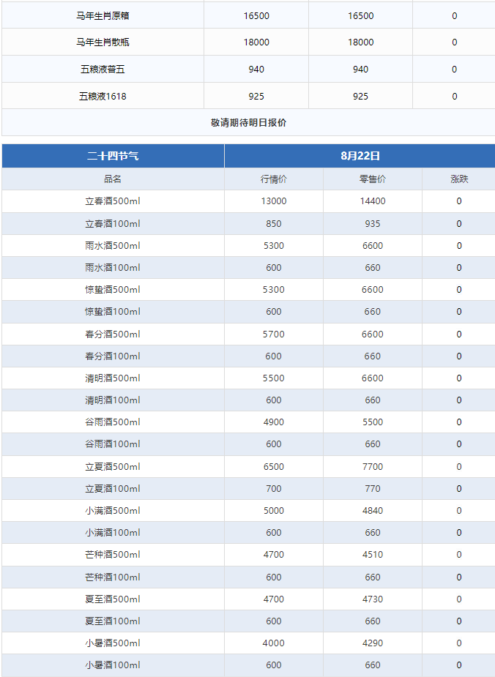495x677 pixels.
Task: Select the 立夏酒100ml product name
Action: [113, 489]
